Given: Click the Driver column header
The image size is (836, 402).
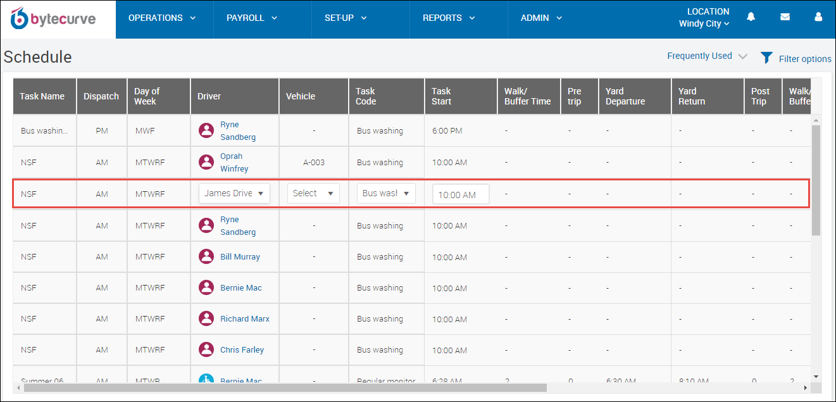Looking at the screenshot, I should pyautogui.click(x=235, y=96).
